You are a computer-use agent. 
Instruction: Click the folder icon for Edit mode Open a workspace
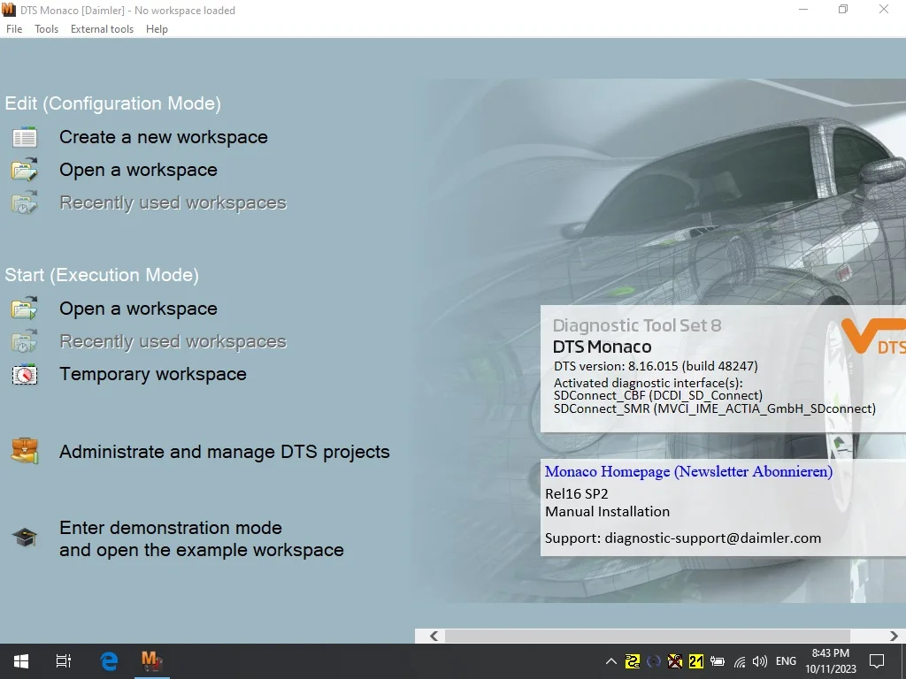pos(24,170)
